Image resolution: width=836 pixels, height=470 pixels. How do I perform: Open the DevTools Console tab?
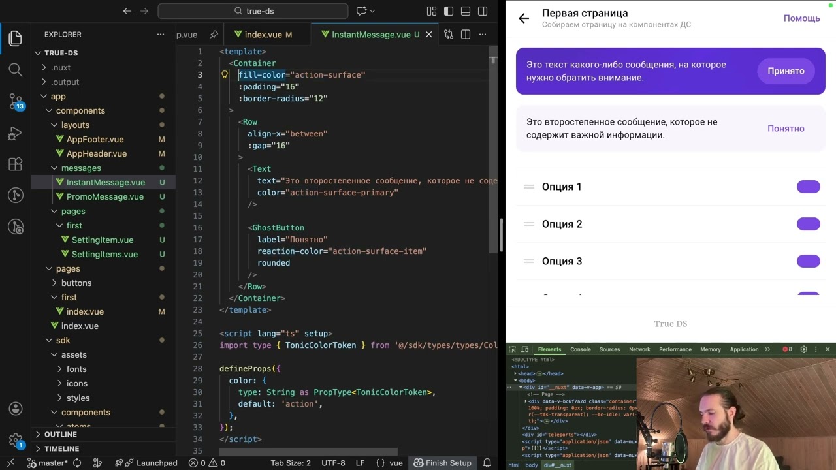(x=581, y=349)
